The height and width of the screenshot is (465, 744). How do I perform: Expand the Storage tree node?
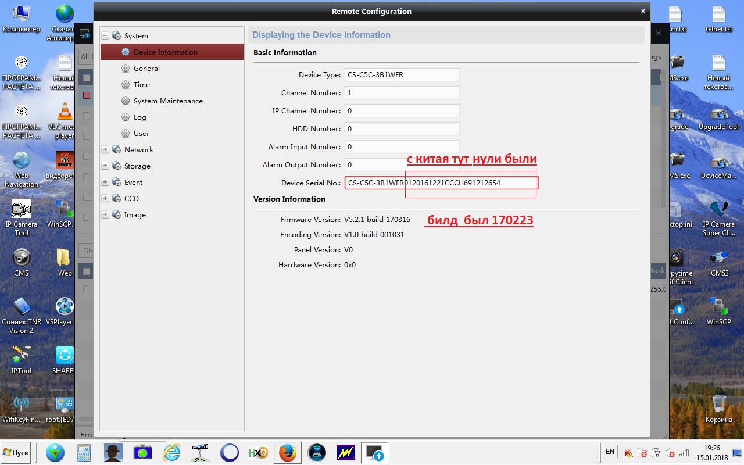pyautogui.click(x=105, y=166)
